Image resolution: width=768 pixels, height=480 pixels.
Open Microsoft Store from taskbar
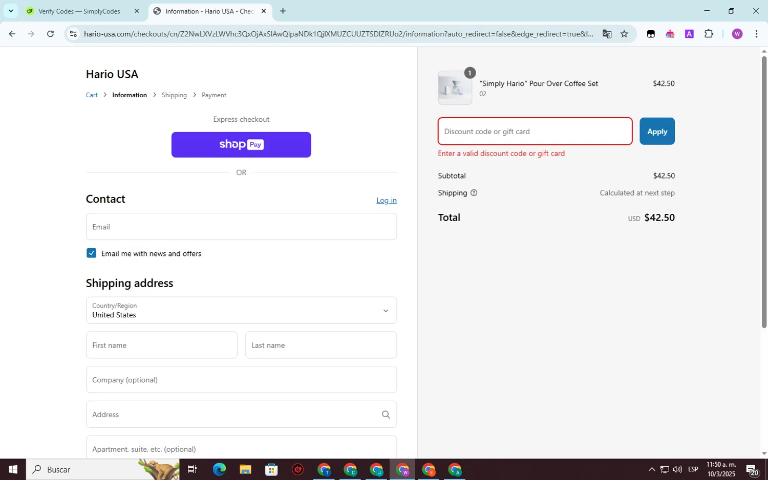(x=271, y=469)
